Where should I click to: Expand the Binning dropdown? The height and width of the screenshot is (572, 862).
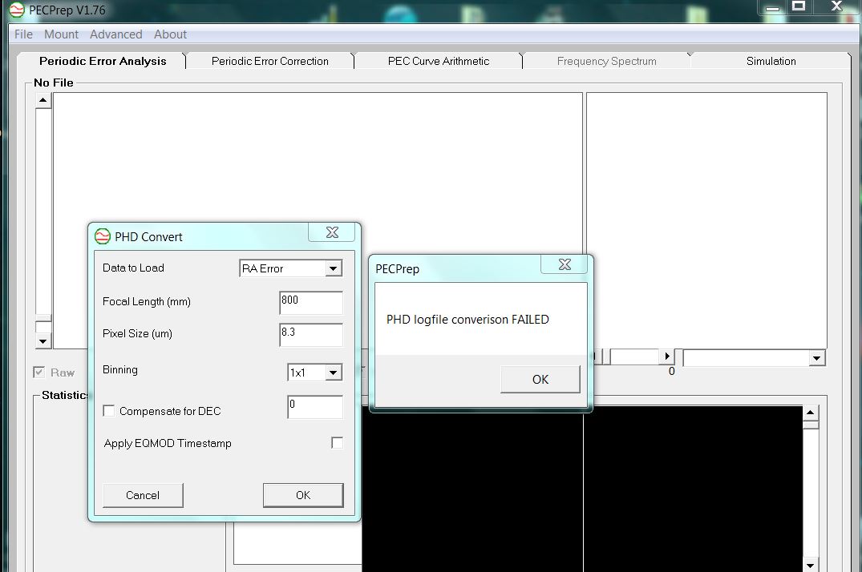coord(333,373)
